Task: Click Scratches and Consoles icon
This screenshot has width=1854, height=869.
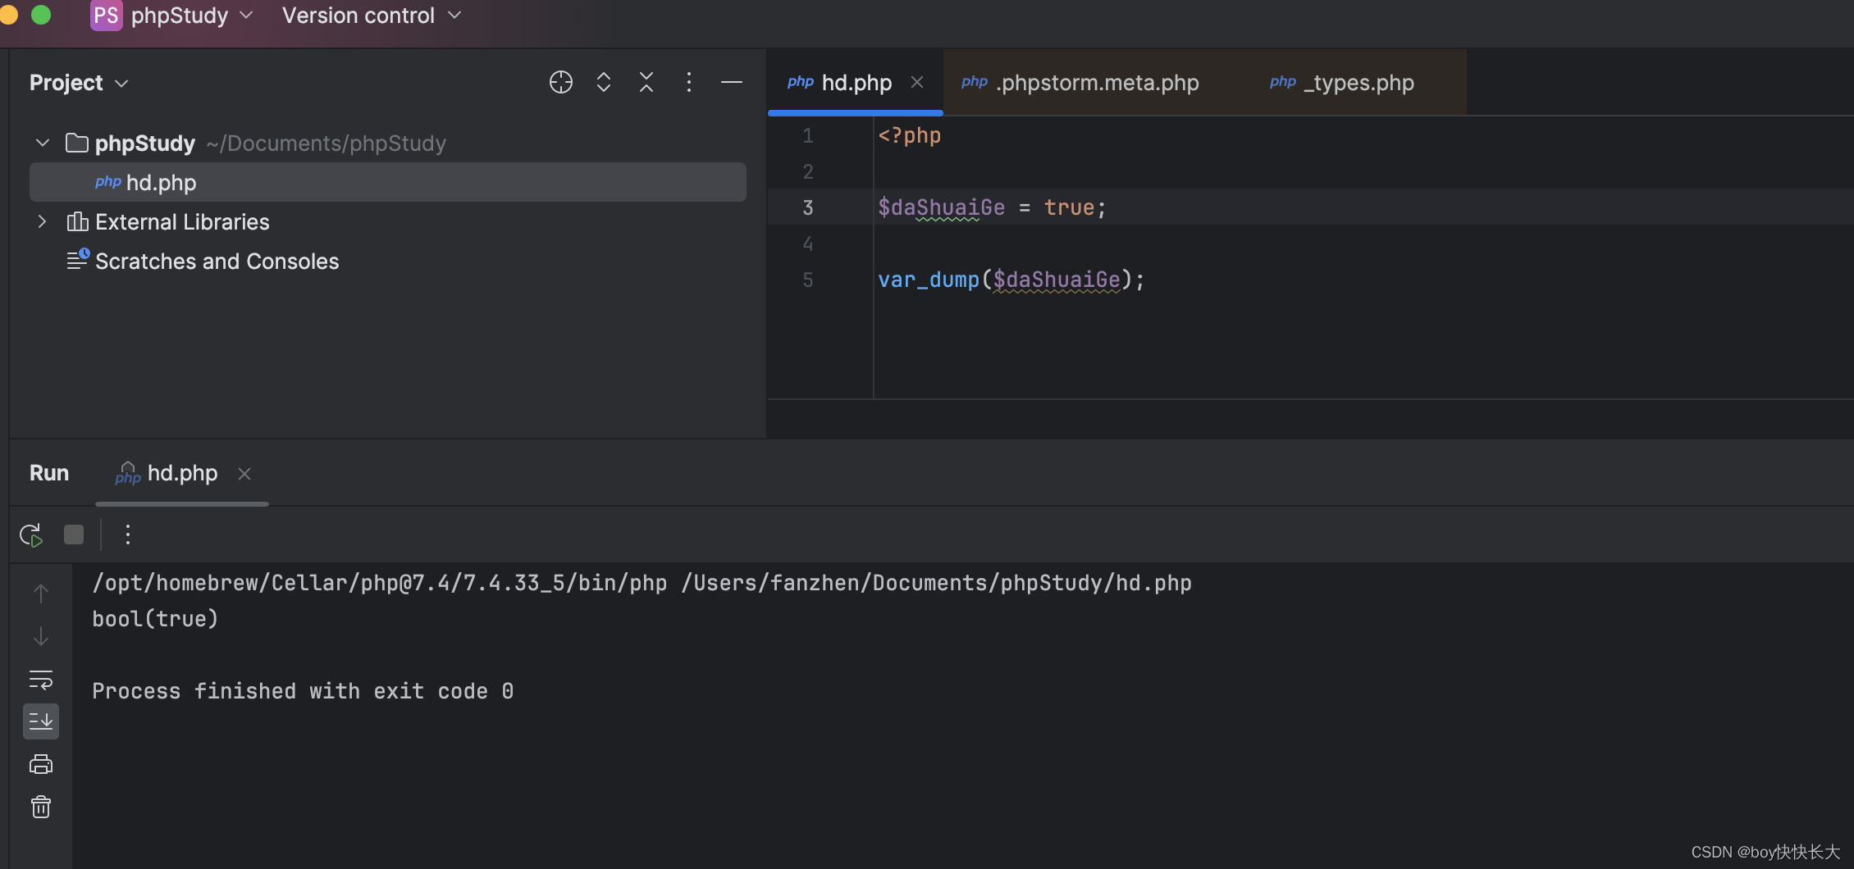Action: tap(77, 259)
